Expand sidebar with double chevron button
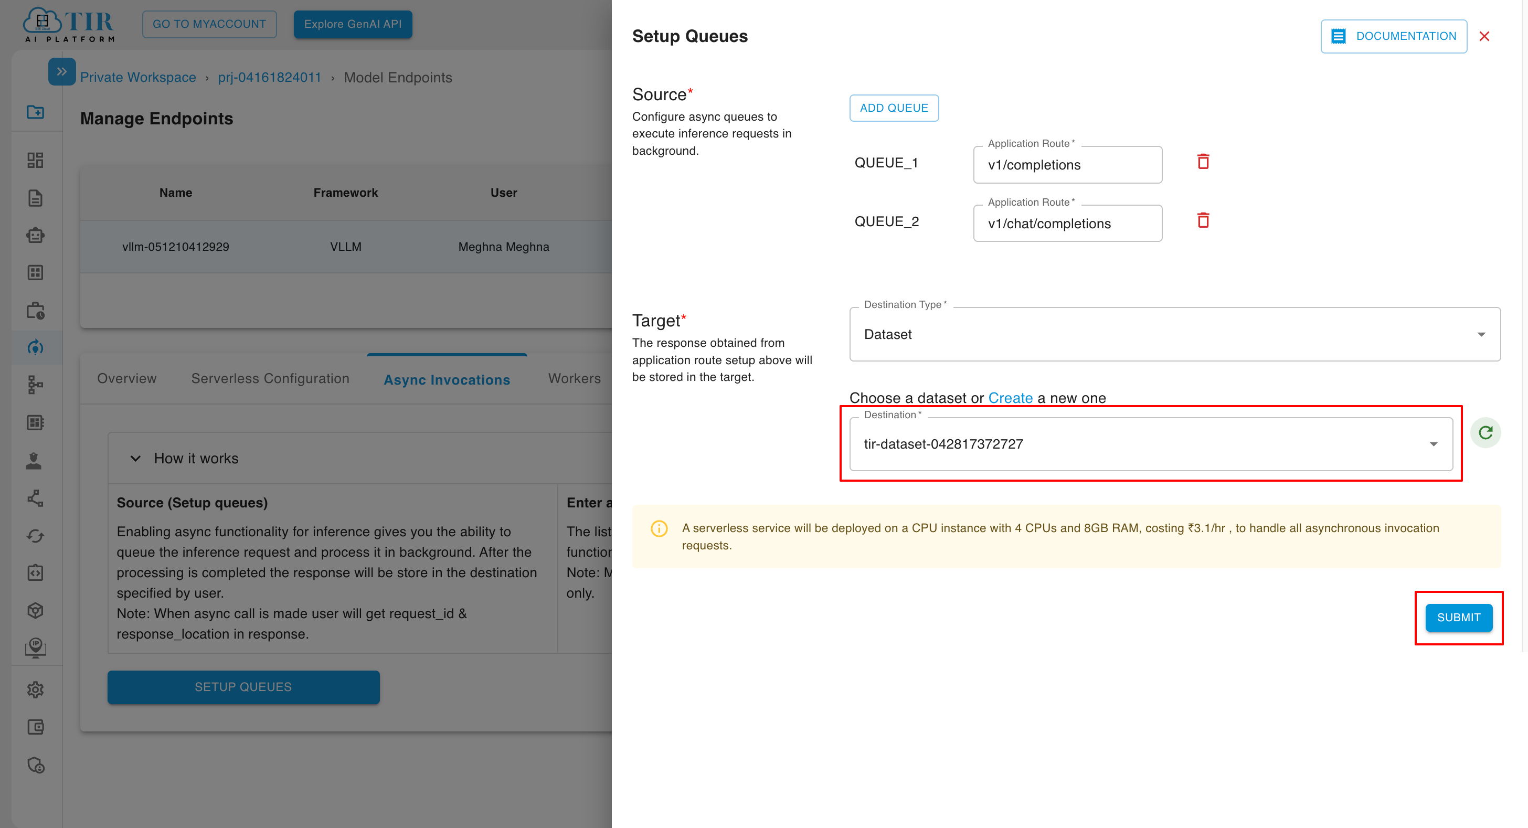This screenshot has height=828, width=1528. (62, 72)
